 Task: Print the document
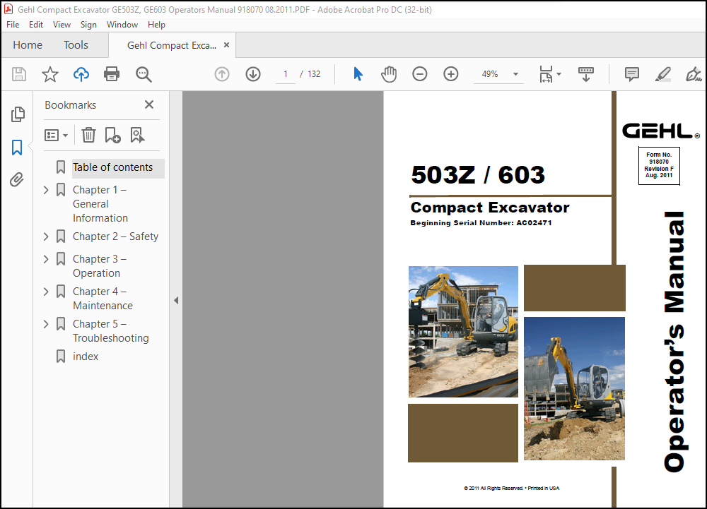click(112, 74)
